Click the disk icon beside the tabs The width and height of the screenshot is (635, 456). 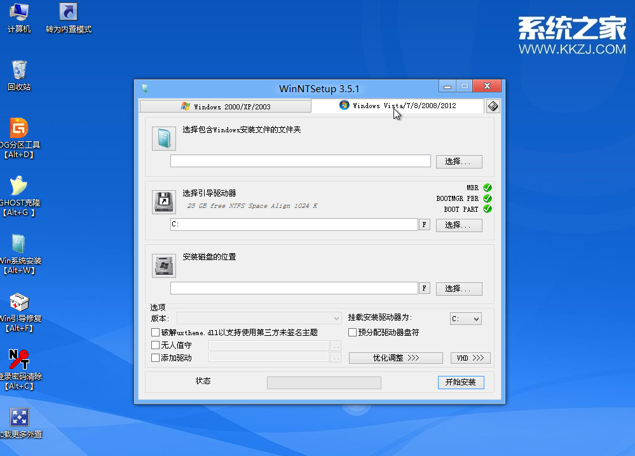click(x=493, y=106)
